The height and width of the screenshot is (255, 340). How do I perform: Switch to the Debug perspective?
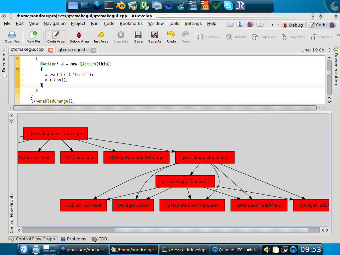coord(294,25)
